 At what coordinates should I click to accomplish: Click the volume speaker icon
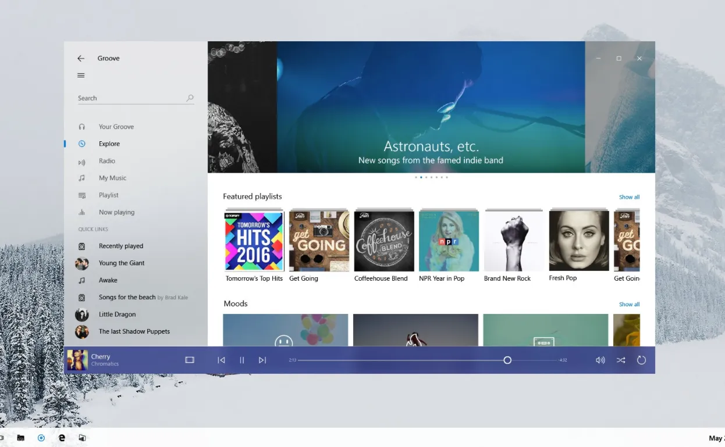click(600, 360)
